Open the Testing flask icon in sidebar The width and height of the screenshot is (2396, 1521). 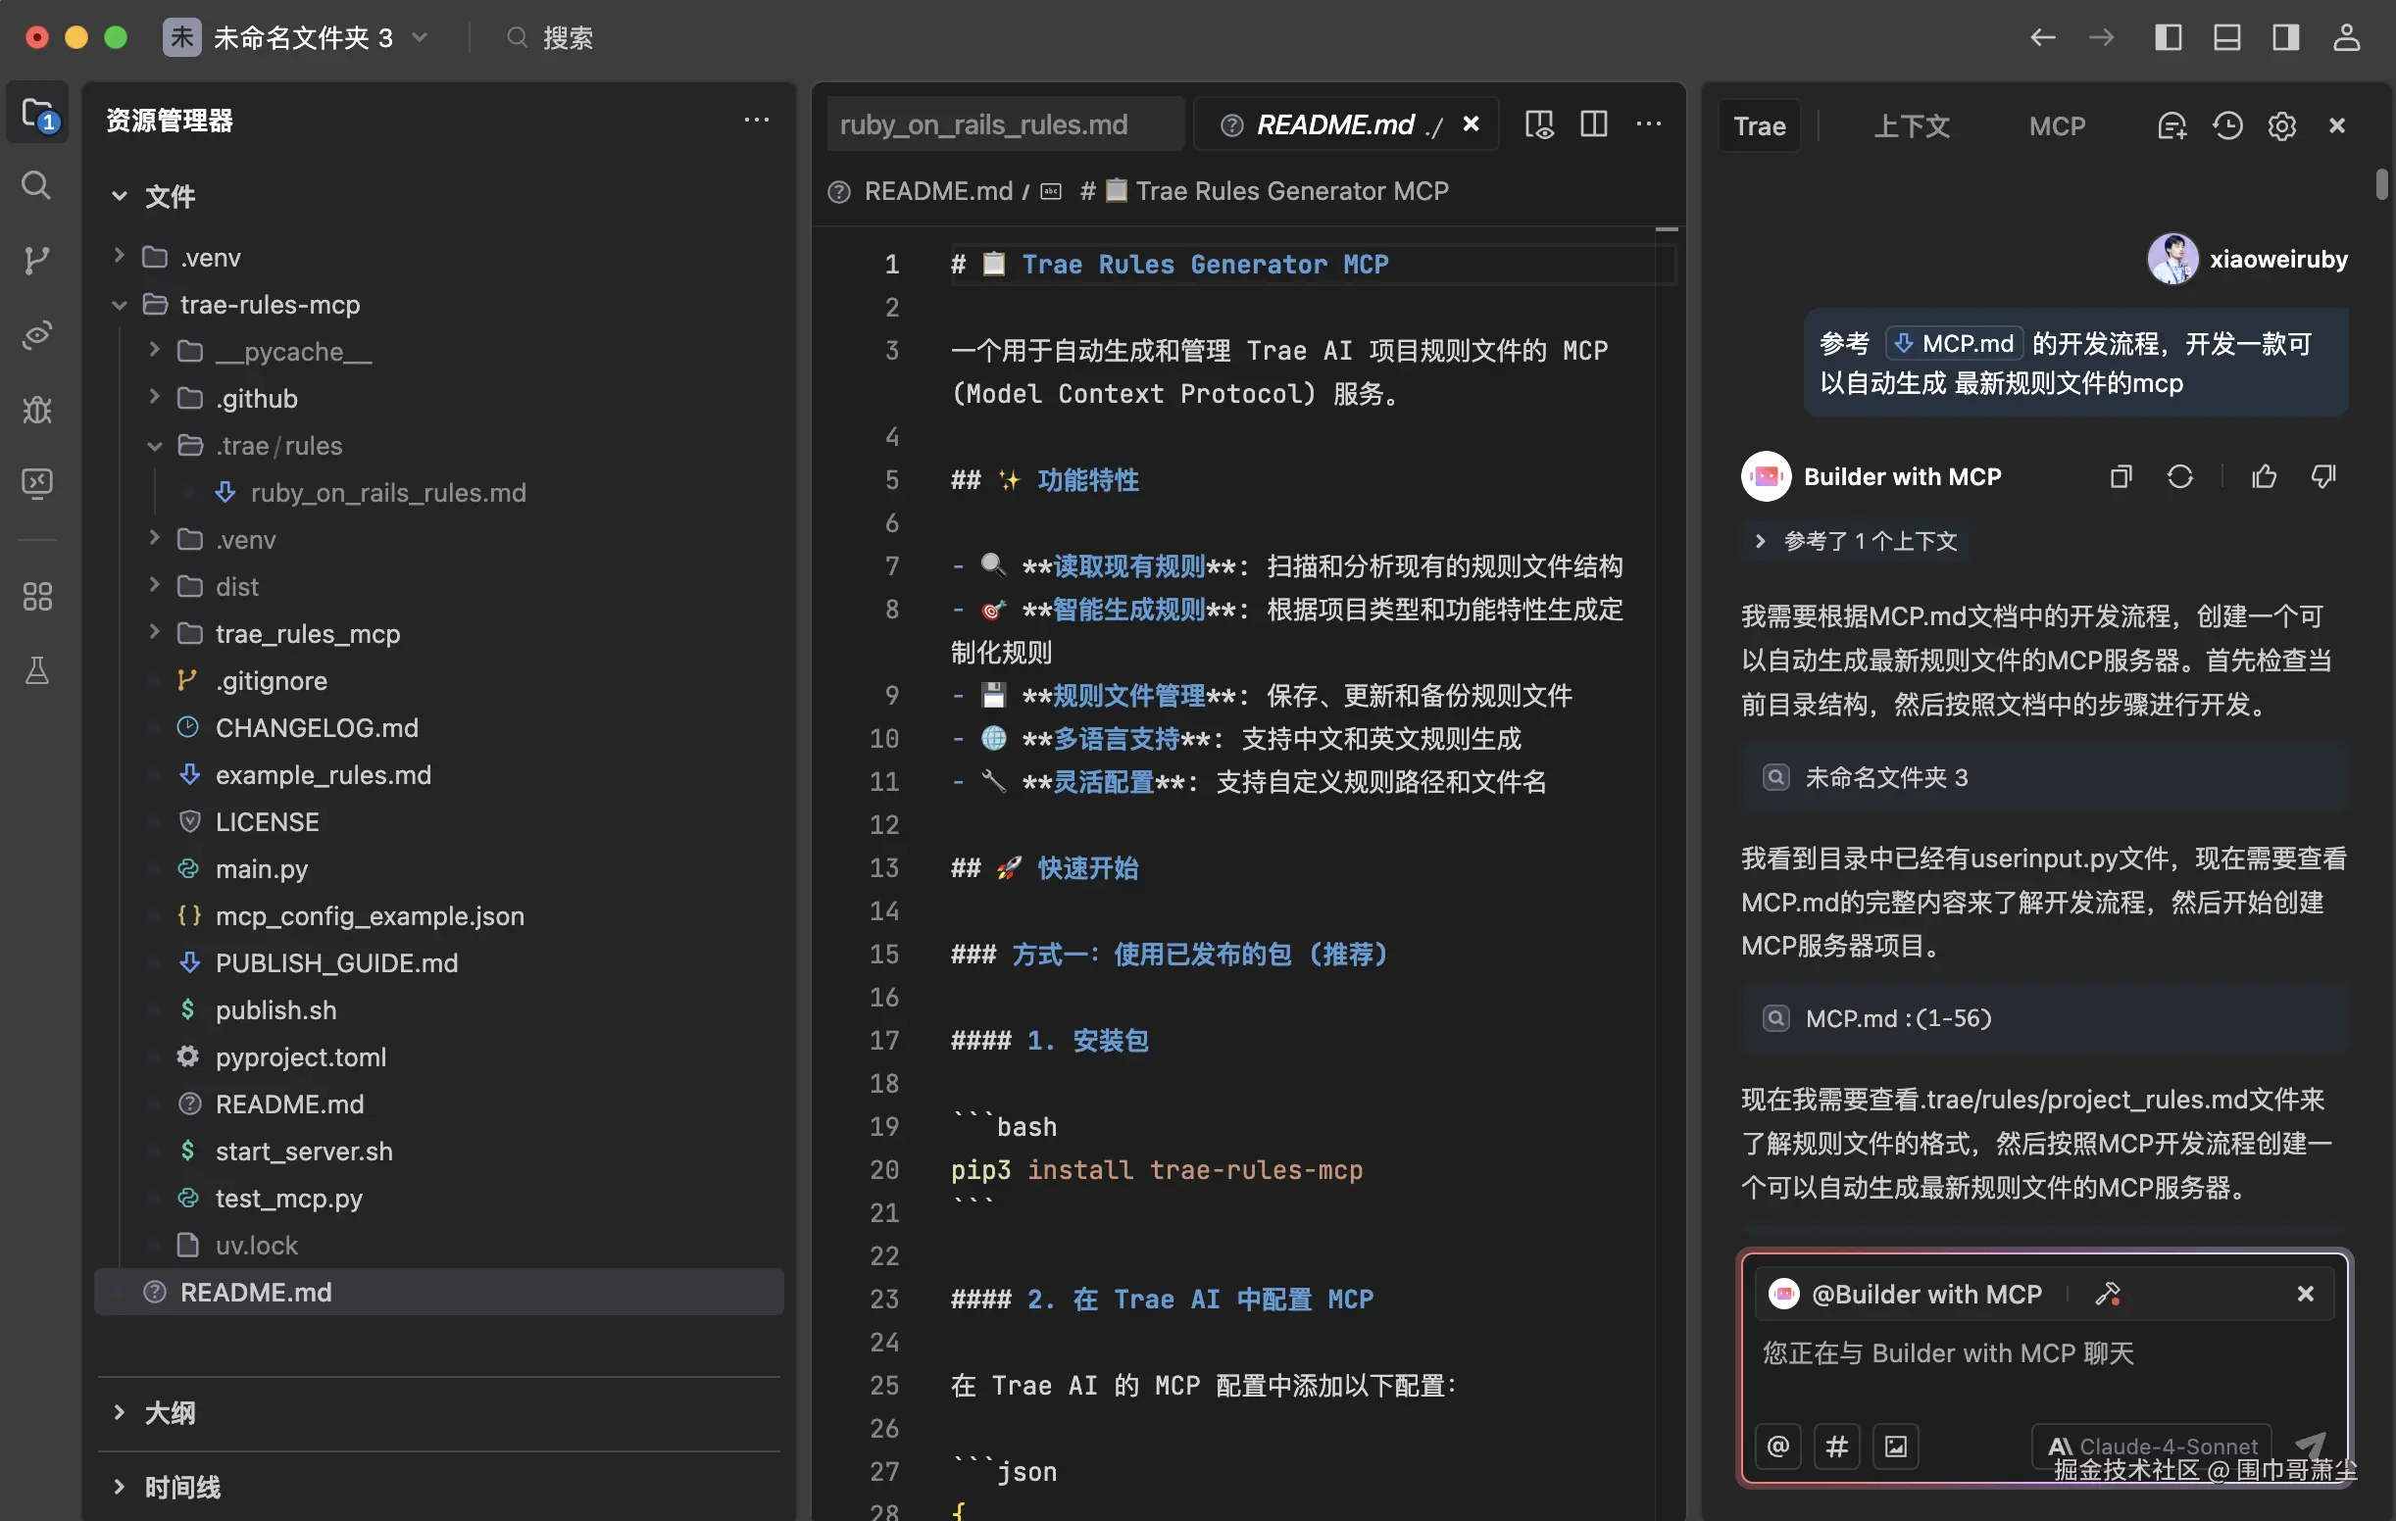(37, 670)
